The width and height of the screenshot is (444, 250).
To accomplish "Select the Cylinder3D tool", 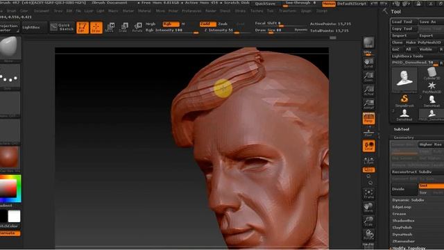I will coord(432,74).
